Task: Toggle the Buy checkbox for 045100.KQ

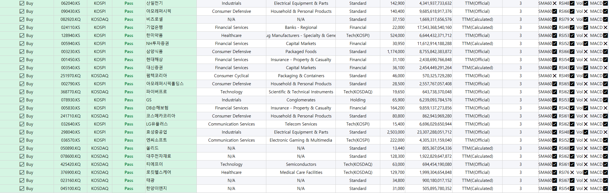Action: [22, 189]
